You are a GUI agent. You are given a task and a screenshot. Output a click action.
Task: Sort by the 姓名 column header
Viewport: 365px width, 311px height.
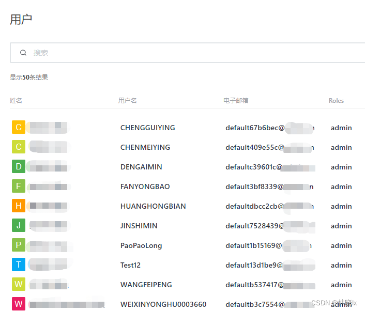pyautogui.click(x=16, y=101)
